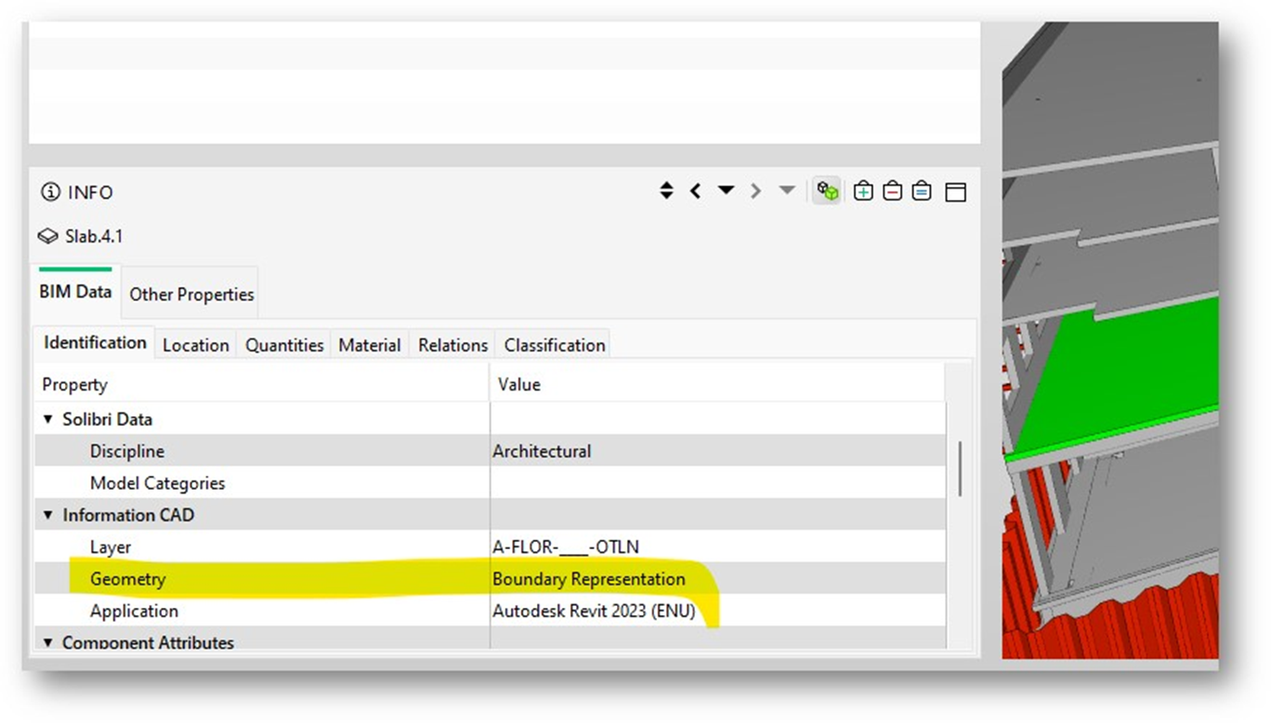Click the Autodesk Revit 2023 (ENU) value
The width and height of the screenshot is (1271, 723).
coord(594,611)
